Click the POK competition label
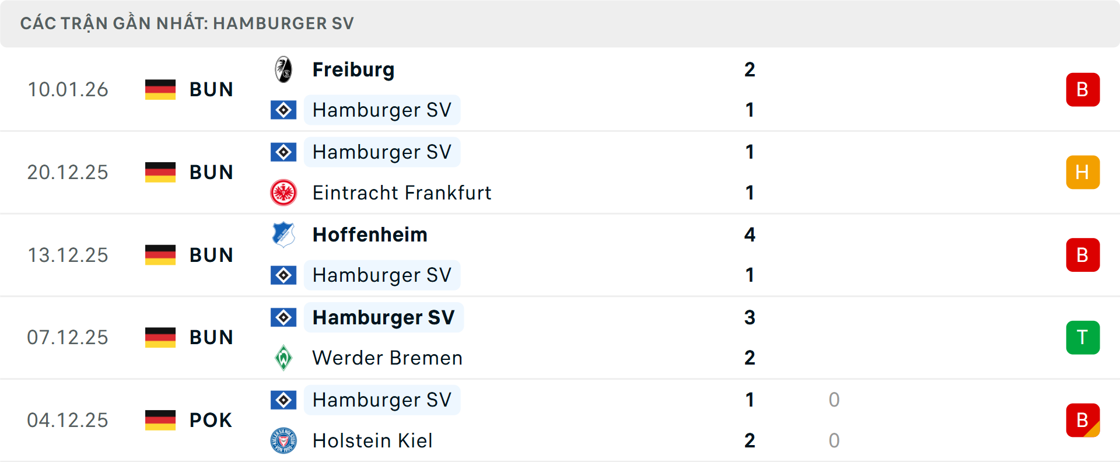 pos(211,420)
